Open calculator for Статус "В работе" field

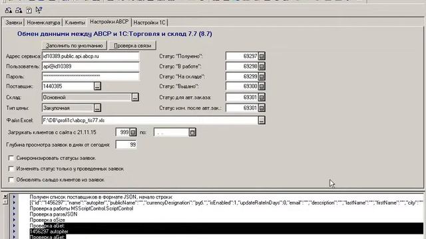click(262, 66)
